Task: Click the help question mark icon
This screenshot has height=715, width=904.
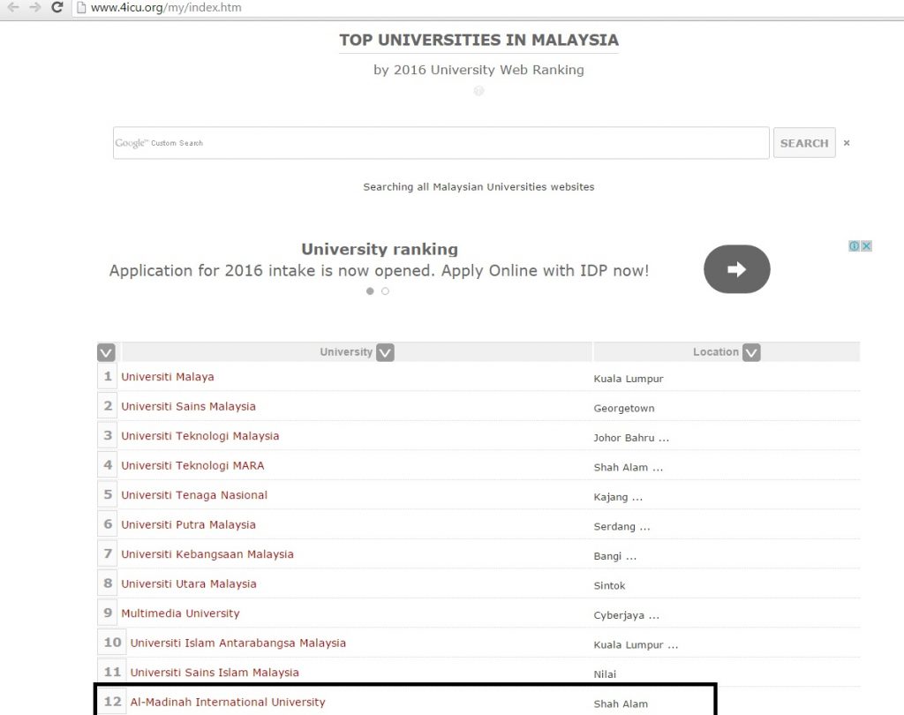Action: click(478, 91)
